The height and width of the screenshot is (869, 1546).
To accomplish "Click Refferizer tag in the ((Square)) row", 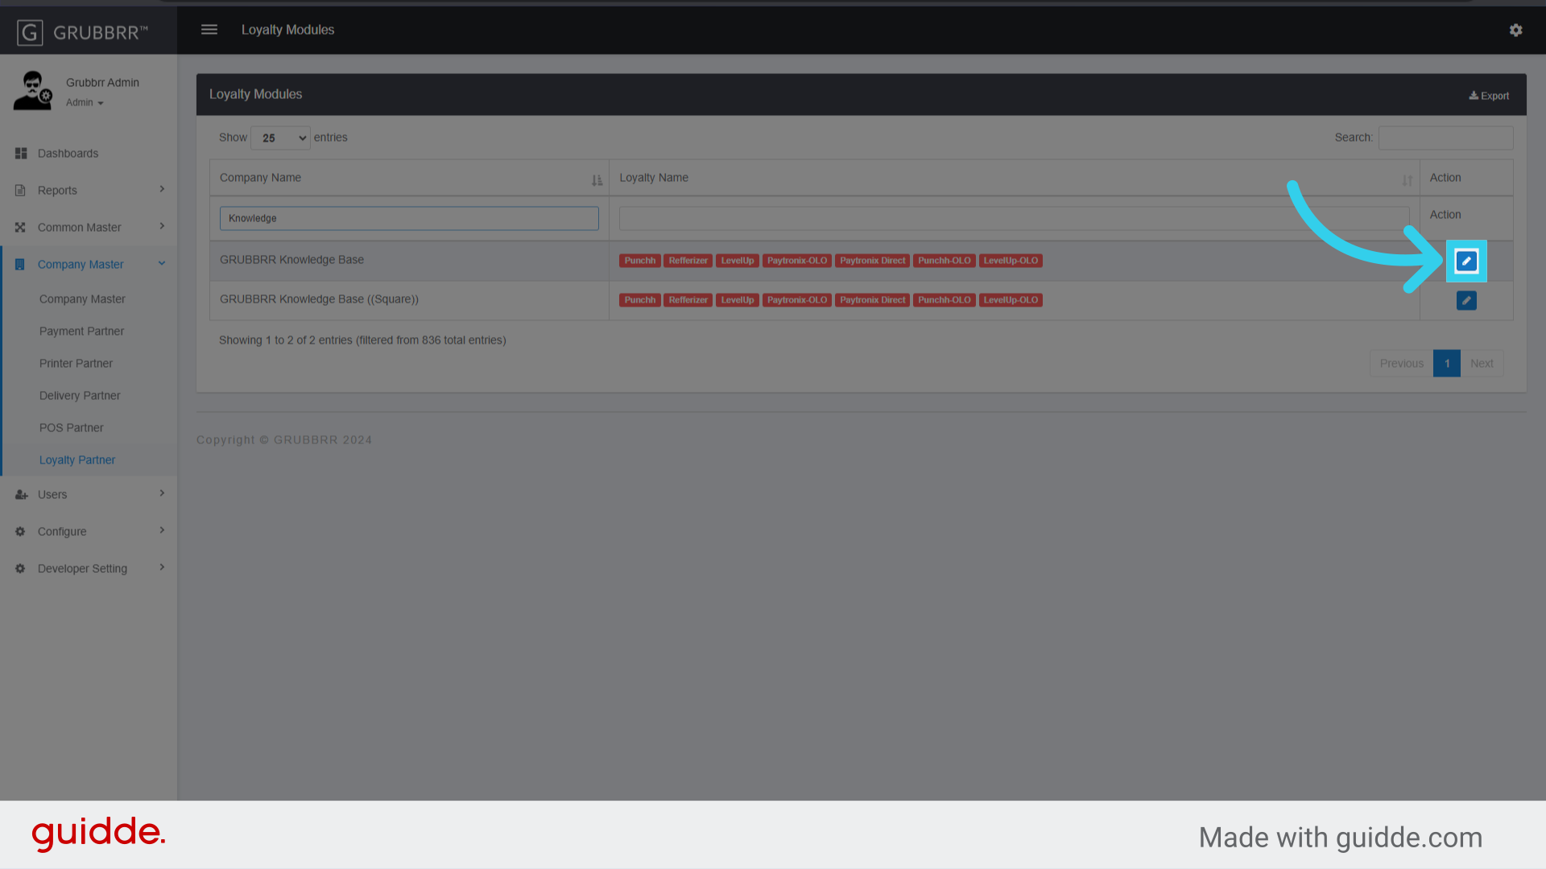I will click(x=688, y=300).
